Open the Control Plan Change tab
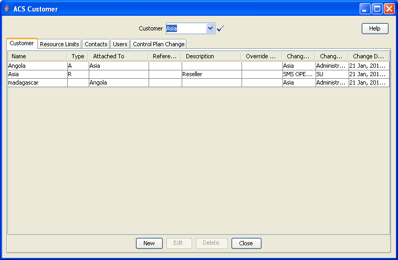The height and width of the screenshot is (260, 398). [x=159, y=44]
